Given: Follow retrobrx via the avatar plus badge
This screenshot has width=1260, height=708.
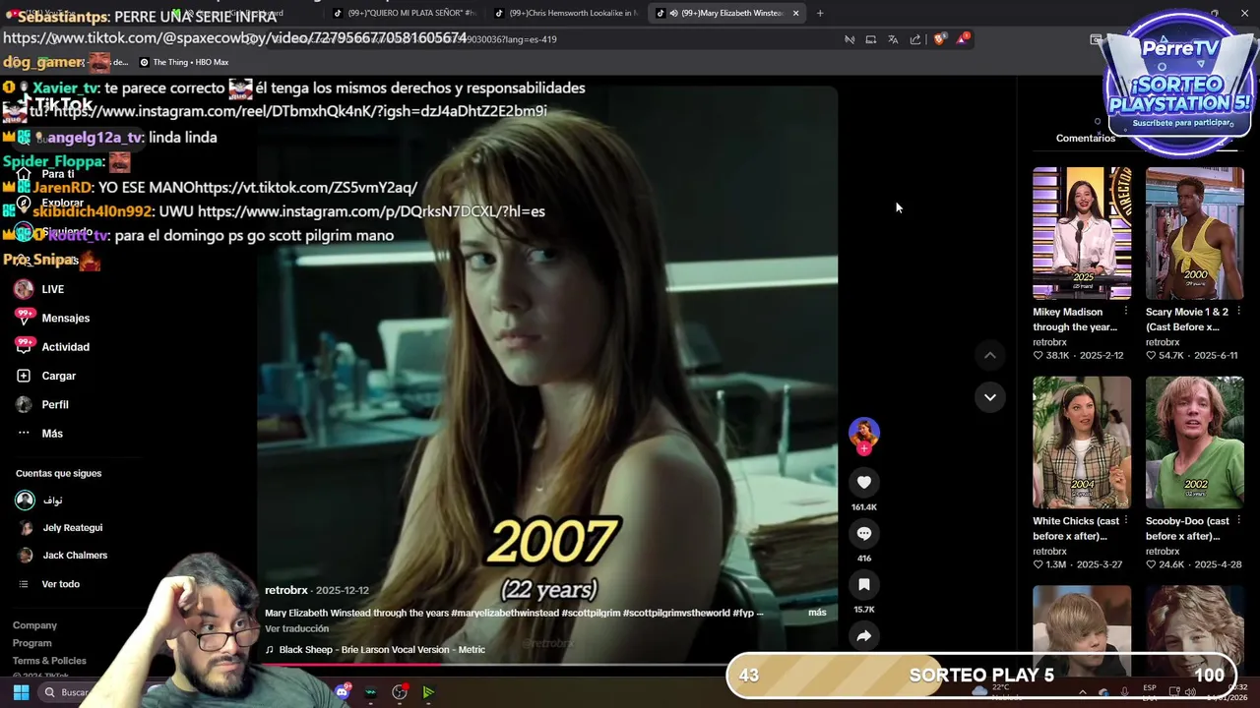Looking at the screenshot, I should coord(863,448).
